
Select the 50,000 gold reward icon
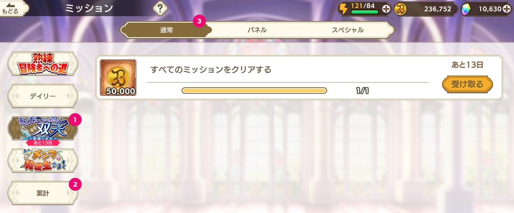118,78
